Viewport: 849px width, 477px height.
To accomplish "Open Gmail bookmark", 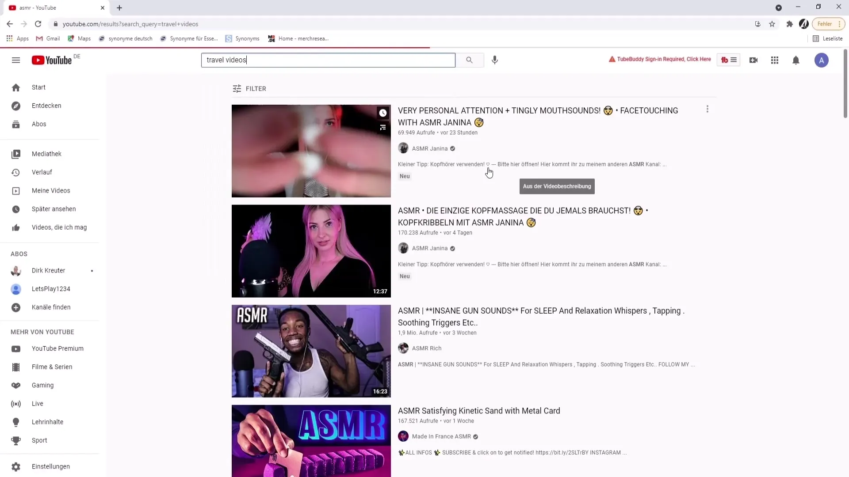I will [x=48, y=38].
